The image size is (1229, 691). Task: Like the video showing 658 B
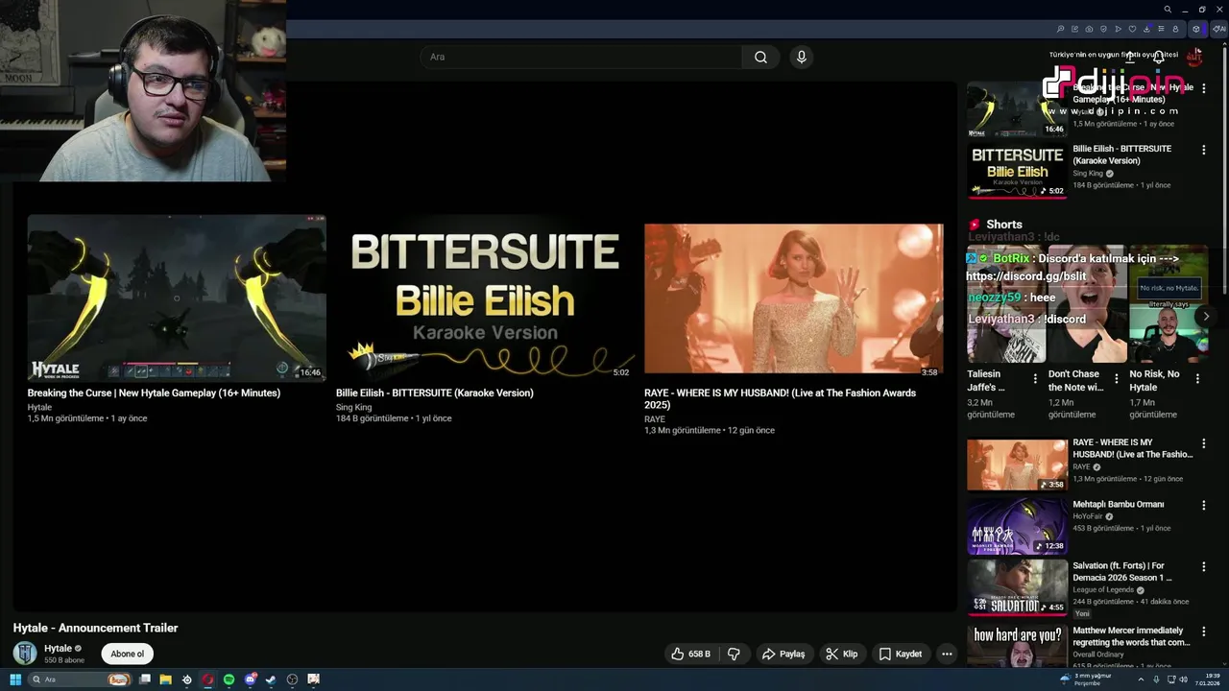[690, 654]
